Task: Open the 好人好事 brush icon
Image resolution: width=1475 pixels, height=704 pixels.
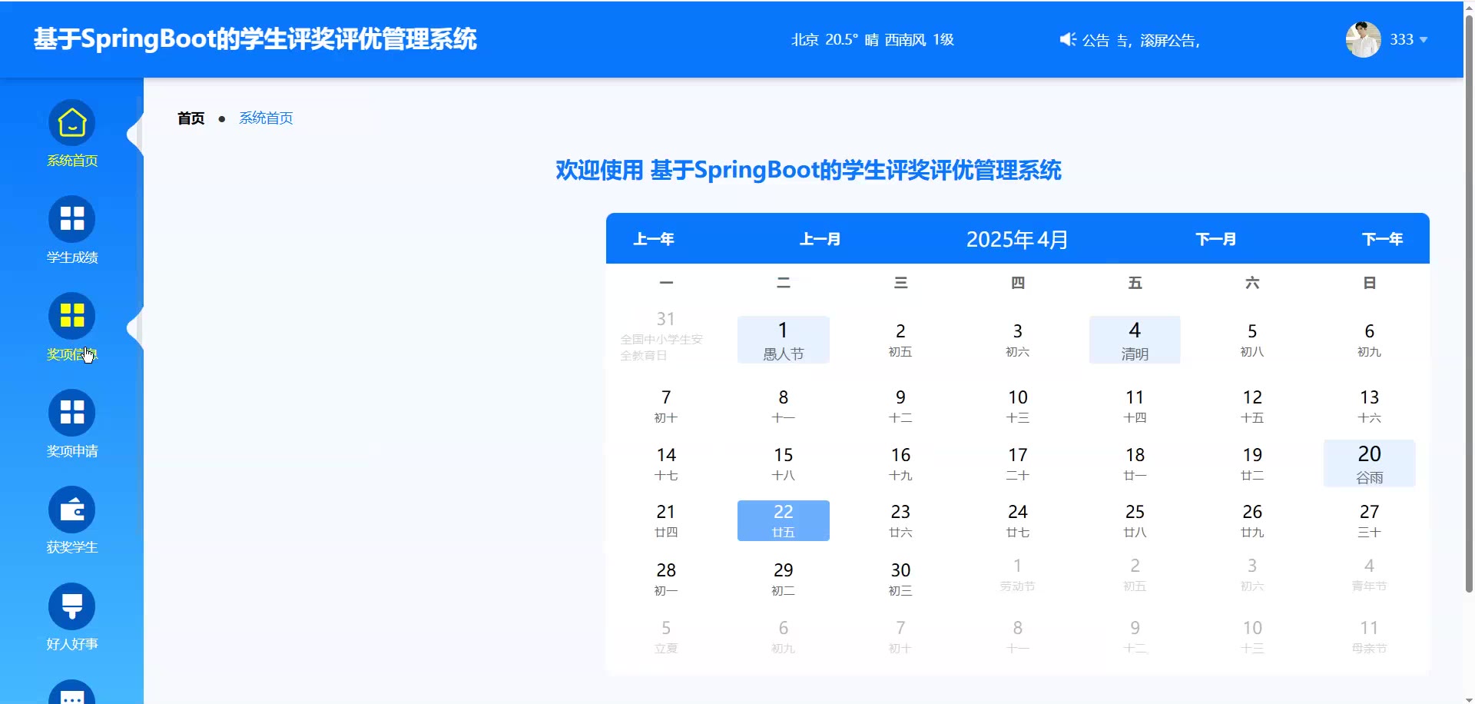Action: (72, 606)
